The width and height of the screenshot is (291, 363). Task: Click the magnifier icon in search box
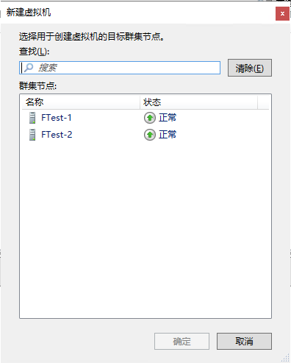(x=29, y=68)
